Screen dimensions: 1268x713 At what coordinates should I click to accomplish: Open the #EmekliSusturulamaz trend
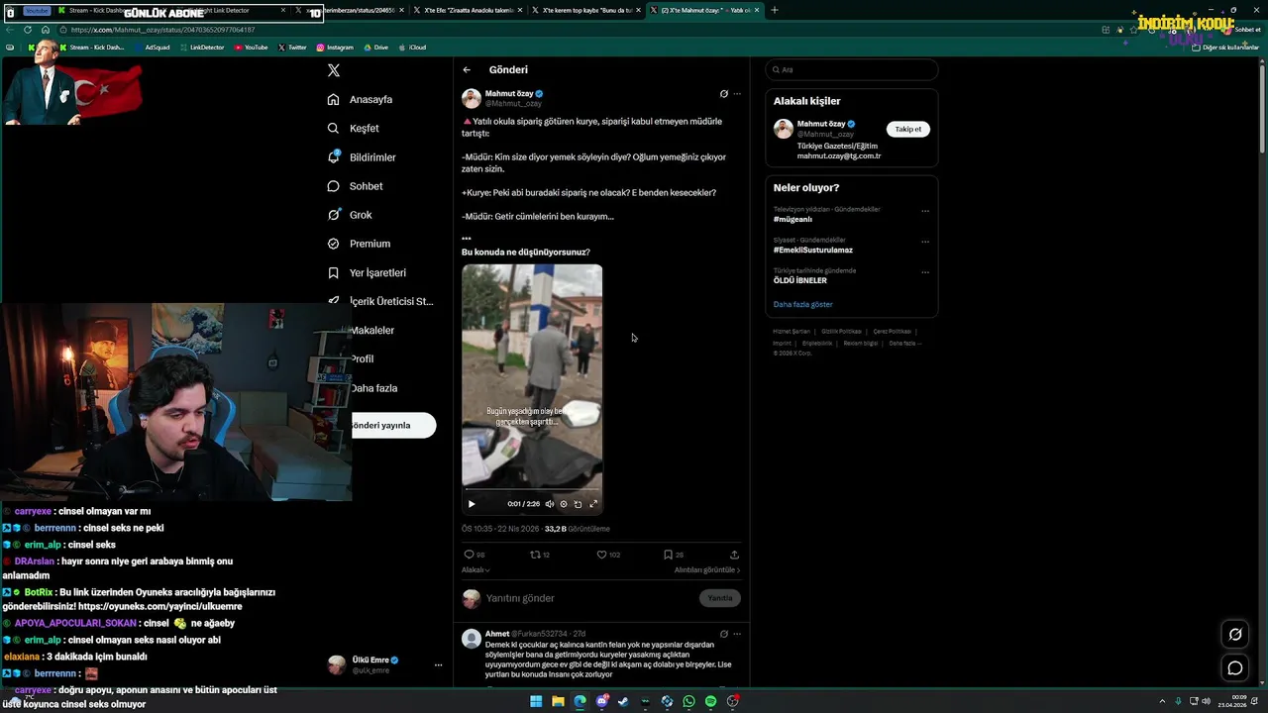[x=813, y=251]
